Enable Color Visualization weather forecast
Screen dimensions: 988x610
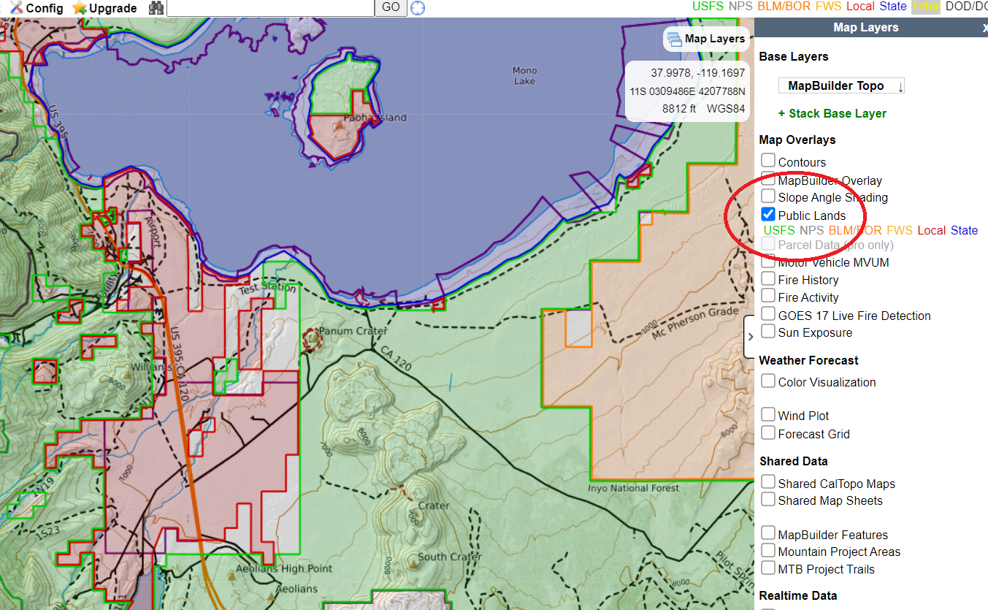tap(768, 381)
